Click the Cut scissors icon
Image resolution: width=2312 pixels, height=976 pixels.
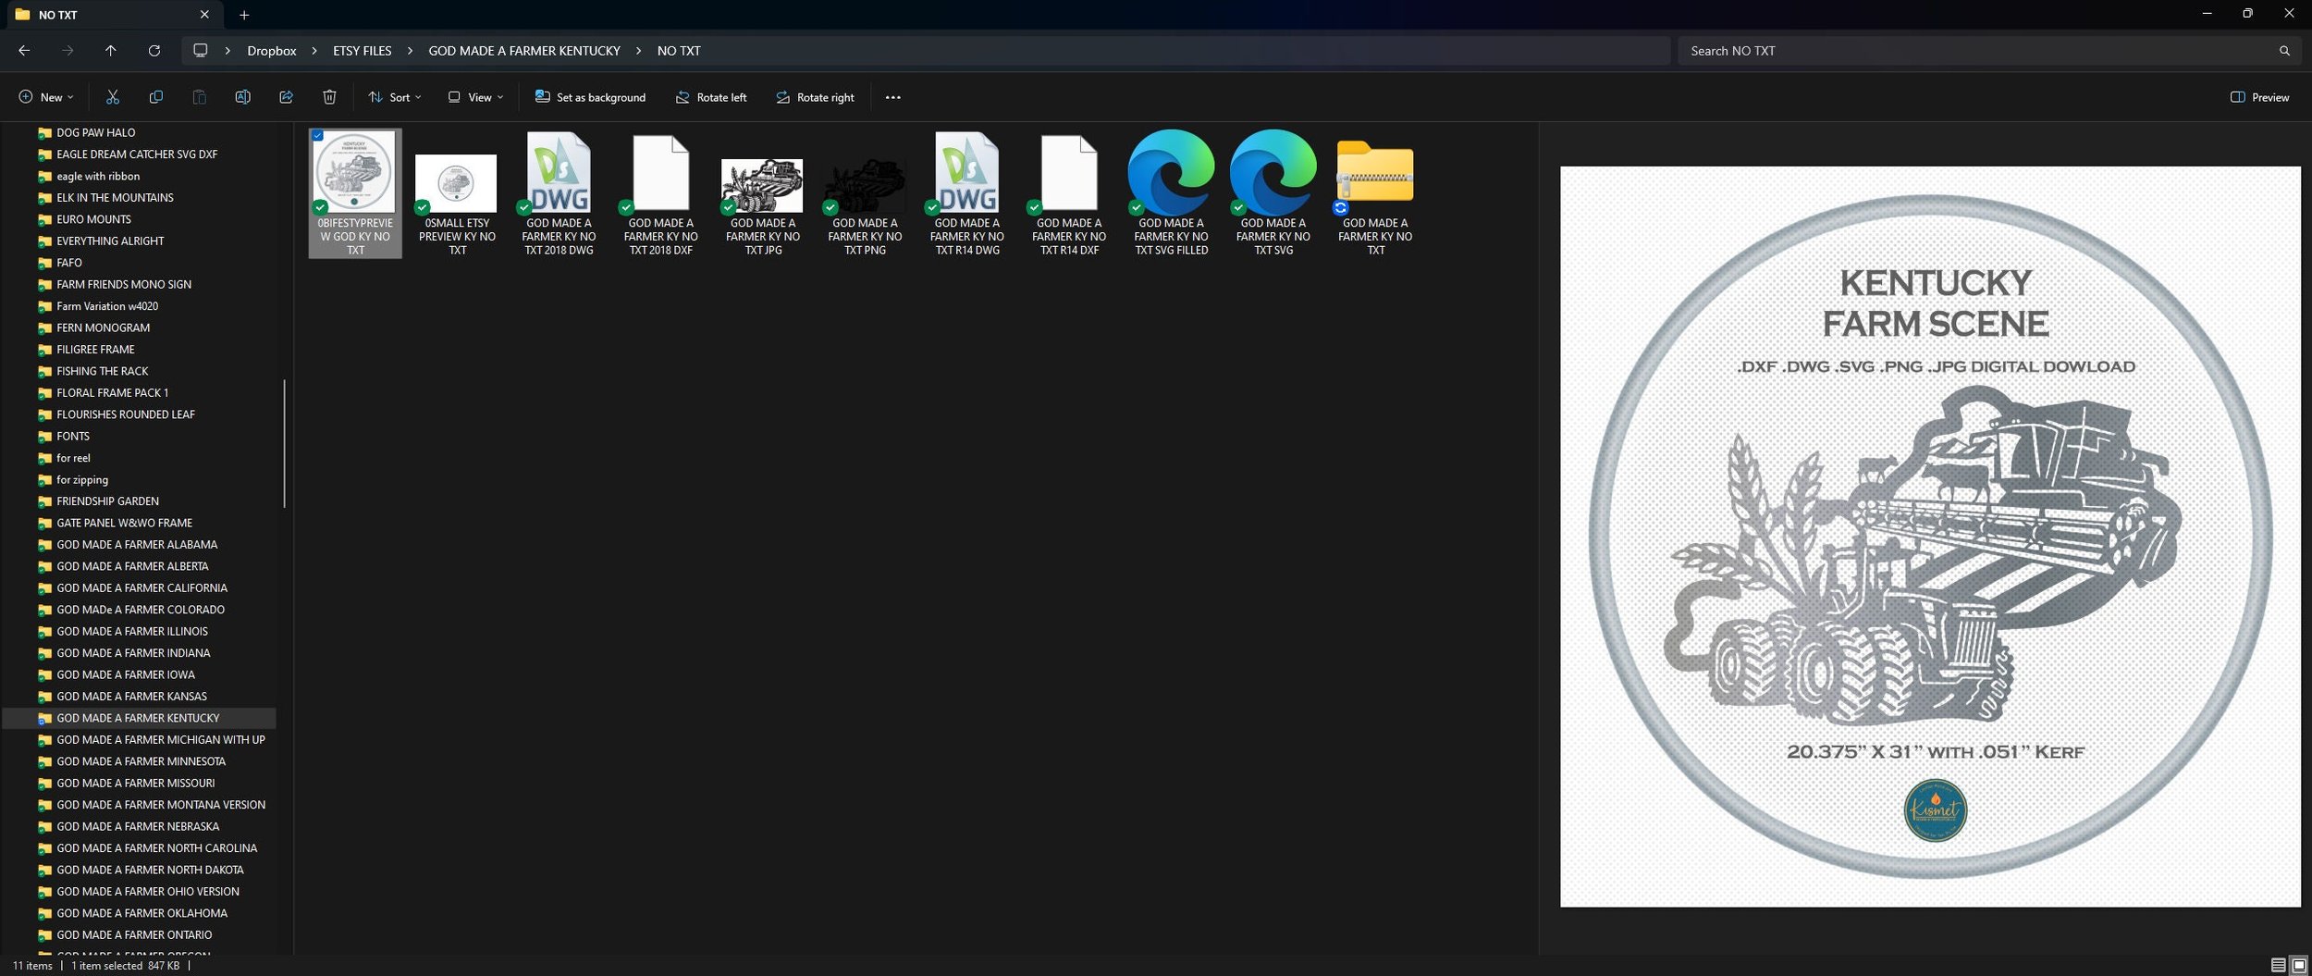[x=113, y=97]
